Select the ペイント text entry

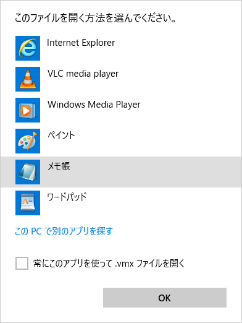click(61, 136)
